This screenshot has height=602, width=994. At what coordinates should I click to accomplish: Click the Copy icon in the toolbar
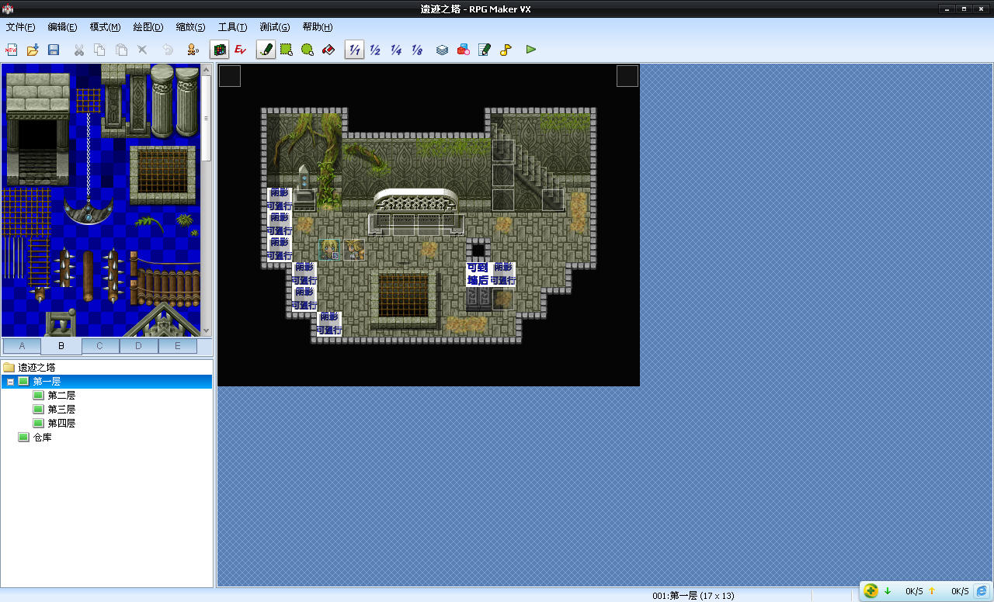click(100, 50)
